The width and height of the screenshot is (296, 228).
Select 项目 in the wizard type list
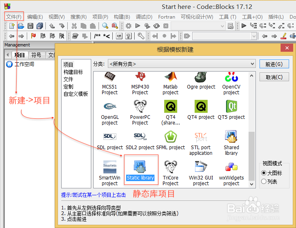[x=68, y=65]
